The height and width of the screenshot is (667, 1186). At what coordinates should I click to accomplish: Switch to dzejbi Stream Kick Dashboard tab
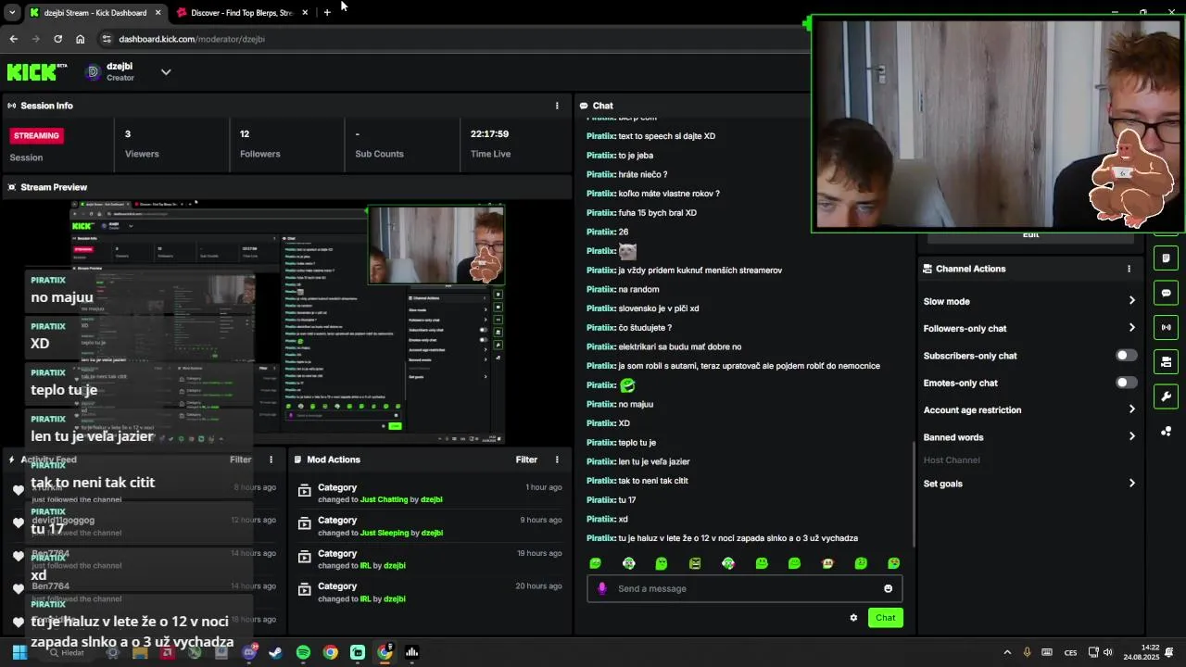coord(95,13)
